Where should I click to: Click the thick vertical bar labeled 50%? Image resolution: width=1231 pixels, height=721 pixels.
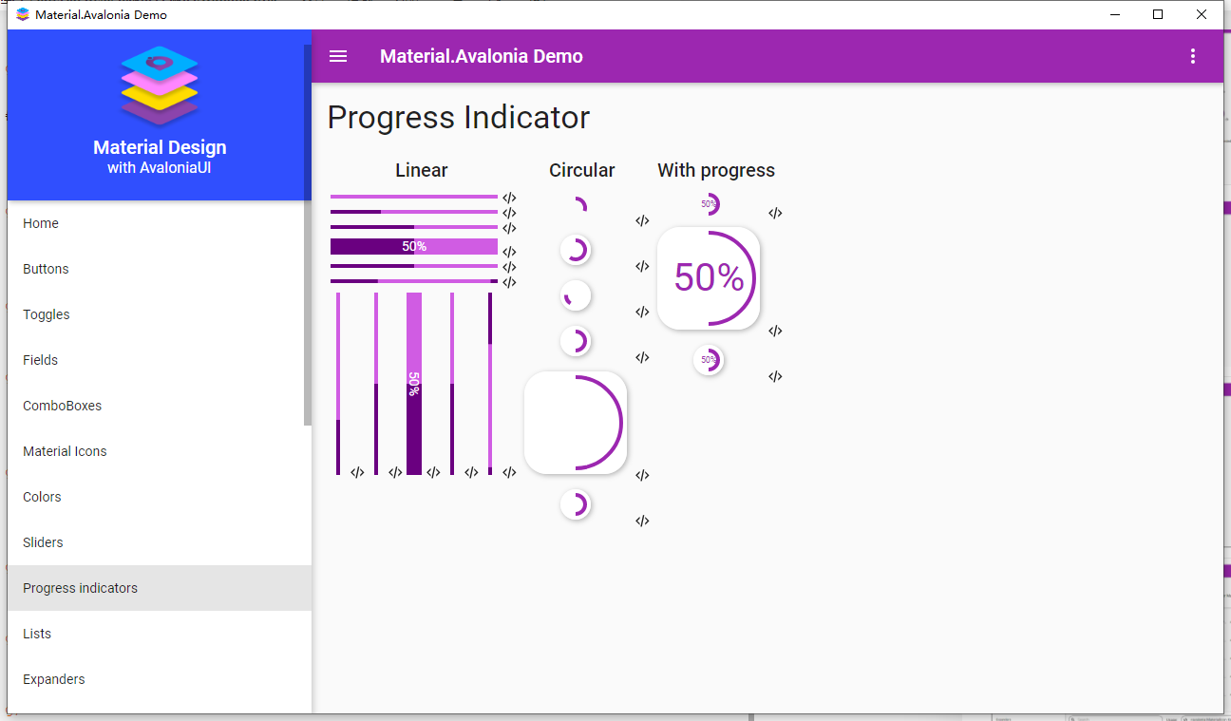coord(414,384)
